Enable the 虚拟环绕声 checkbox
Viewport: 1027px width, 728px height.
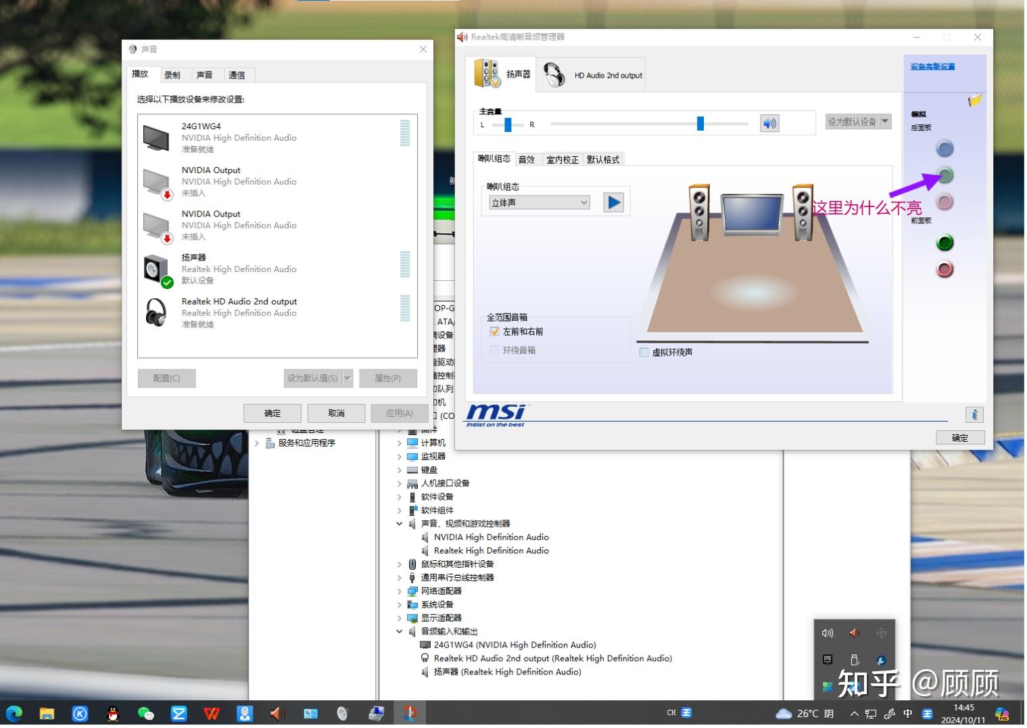point(644,352)
